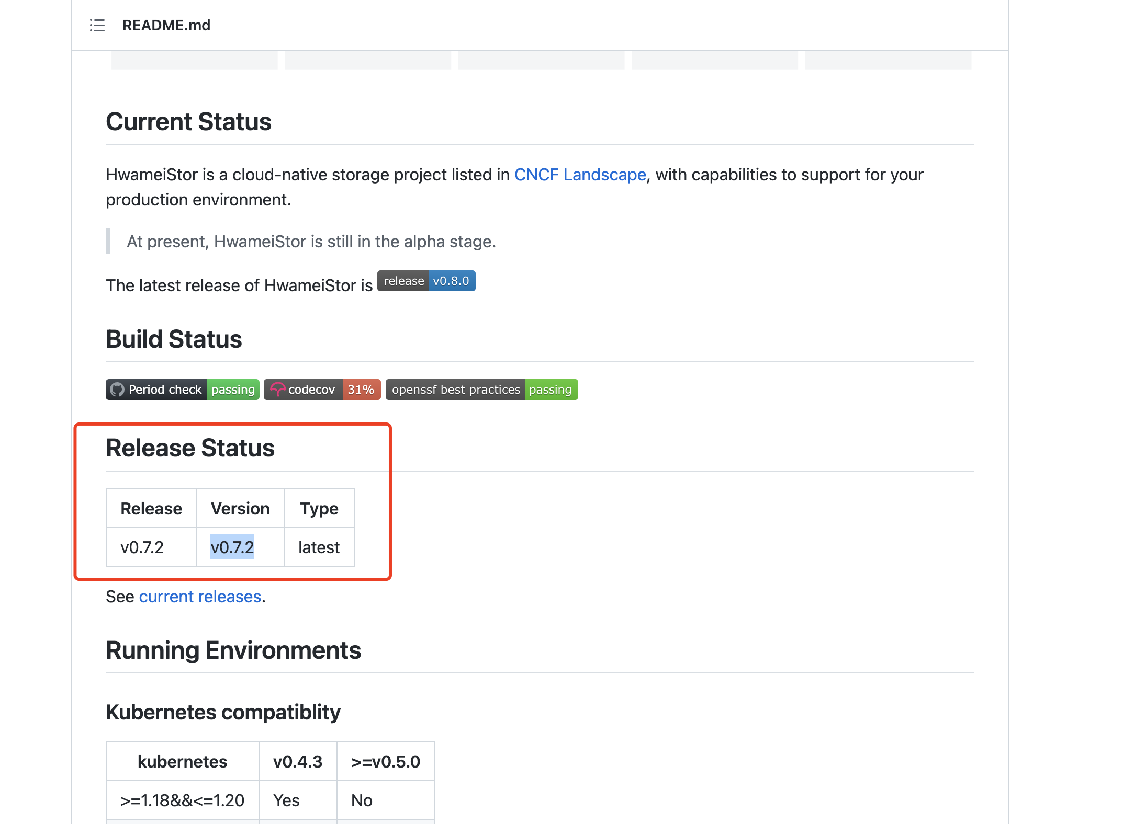This screenshot has height=824, width=1123.
Task: Click the Release Status heading anchor
Action: point(190,448)
